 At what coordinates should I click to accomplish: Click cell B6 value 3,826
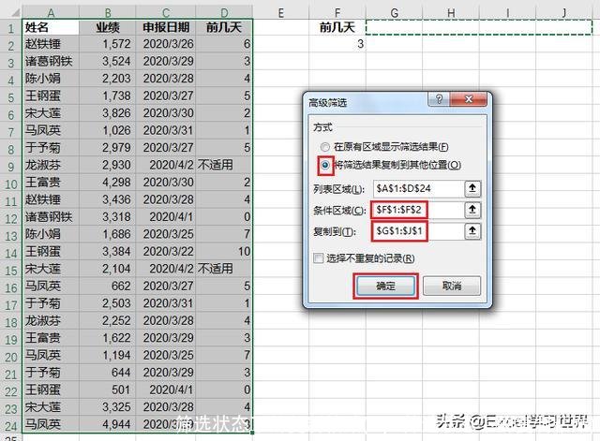pyautogui.click(x=108, y=113)
